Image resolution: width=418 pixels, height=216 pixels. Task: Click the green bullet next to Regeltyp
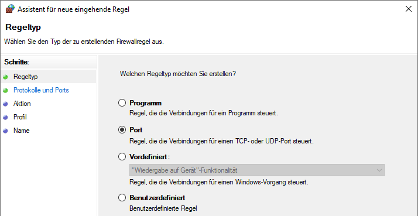click(x=5, y=77)
